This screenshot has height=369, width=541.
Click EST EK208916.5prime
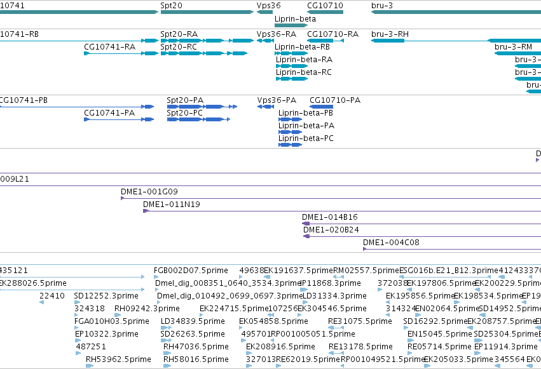(280, 347)
